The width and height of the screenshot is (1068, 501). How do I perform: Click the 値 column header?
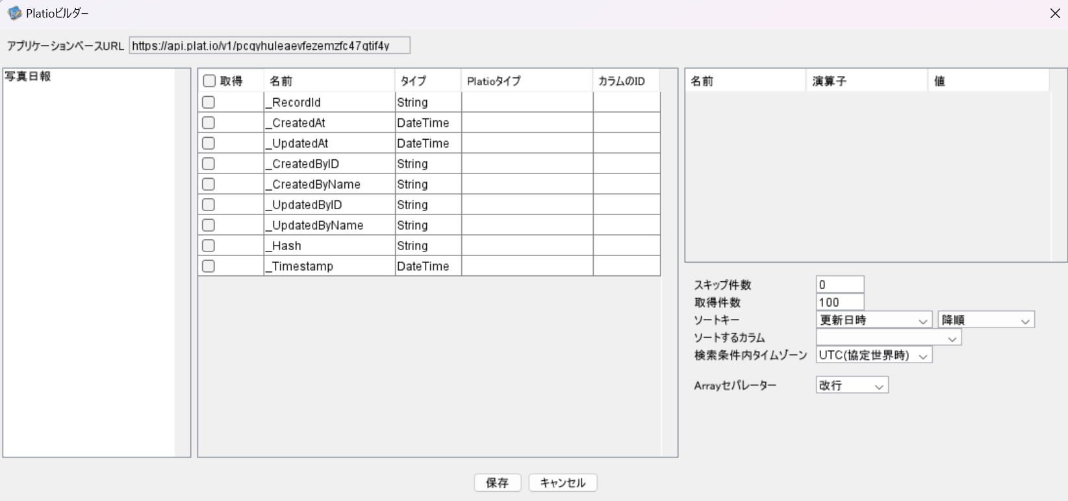(988, 81)
